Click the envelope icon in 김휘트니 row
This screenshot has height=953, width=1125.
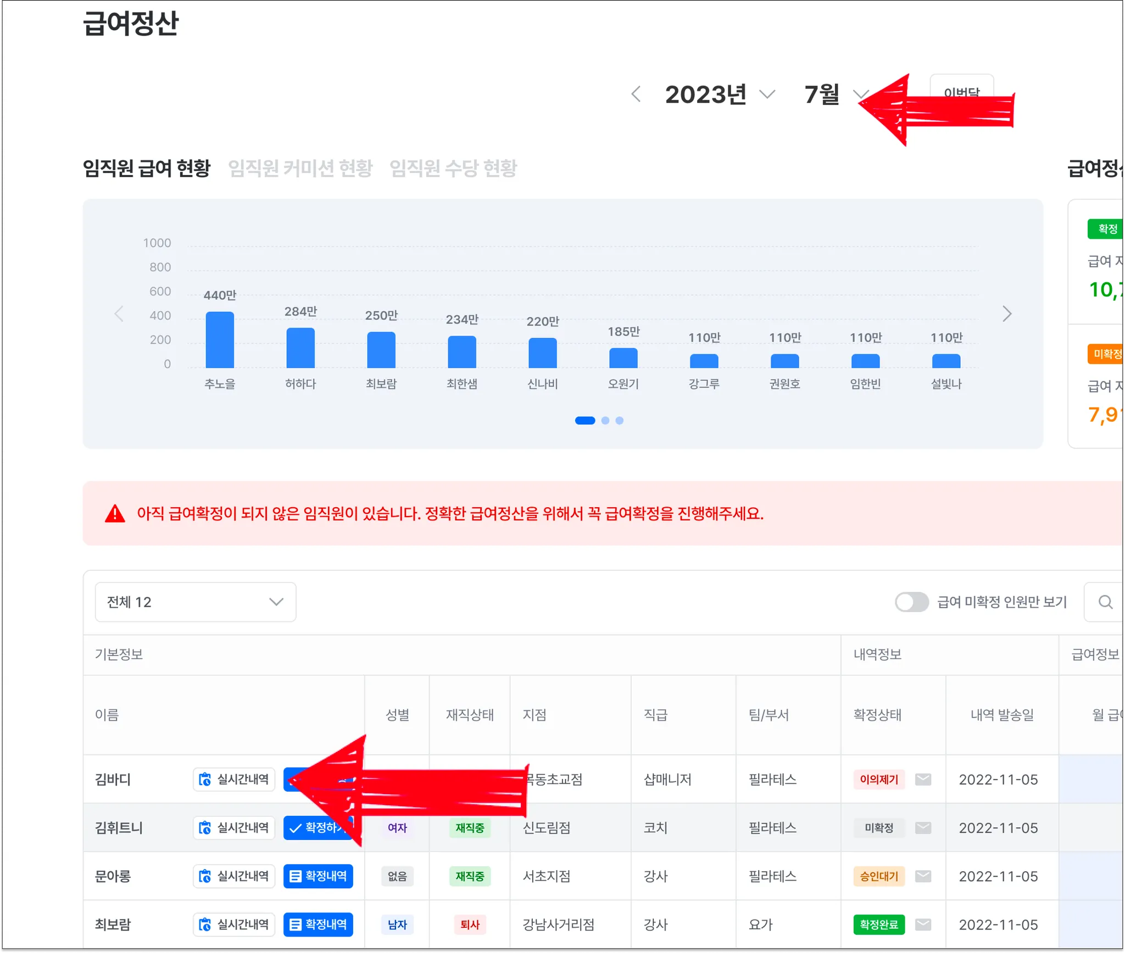(x=923, y=827)
